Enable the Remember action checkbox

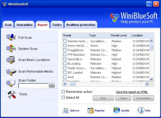(x=63, y=92)
